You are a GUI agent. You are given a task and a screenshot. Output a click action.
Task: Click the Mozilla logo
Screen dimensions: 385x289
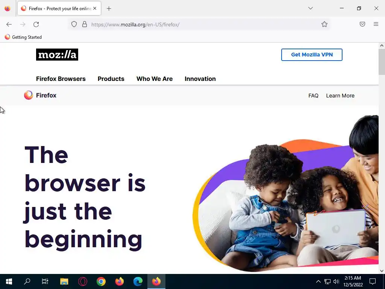(57, 55)
